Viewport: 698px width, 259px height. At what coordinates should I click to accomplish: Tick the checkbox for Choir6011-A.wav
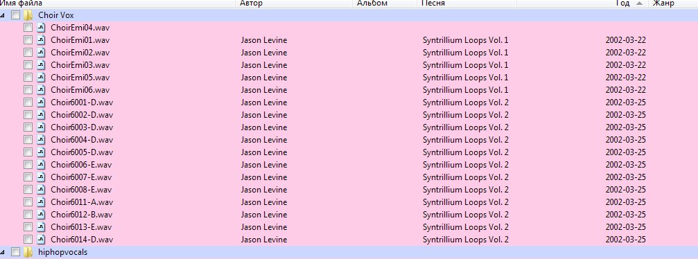click(28, 202)
